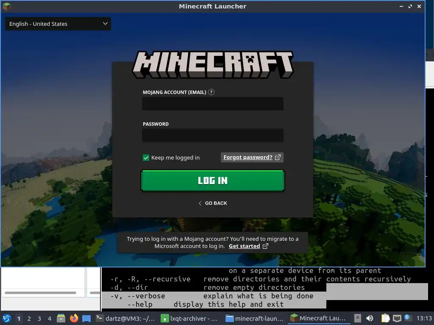Click the Mojang account email input field
This screenshot has width=434, height=325.
tap(213, 104)
